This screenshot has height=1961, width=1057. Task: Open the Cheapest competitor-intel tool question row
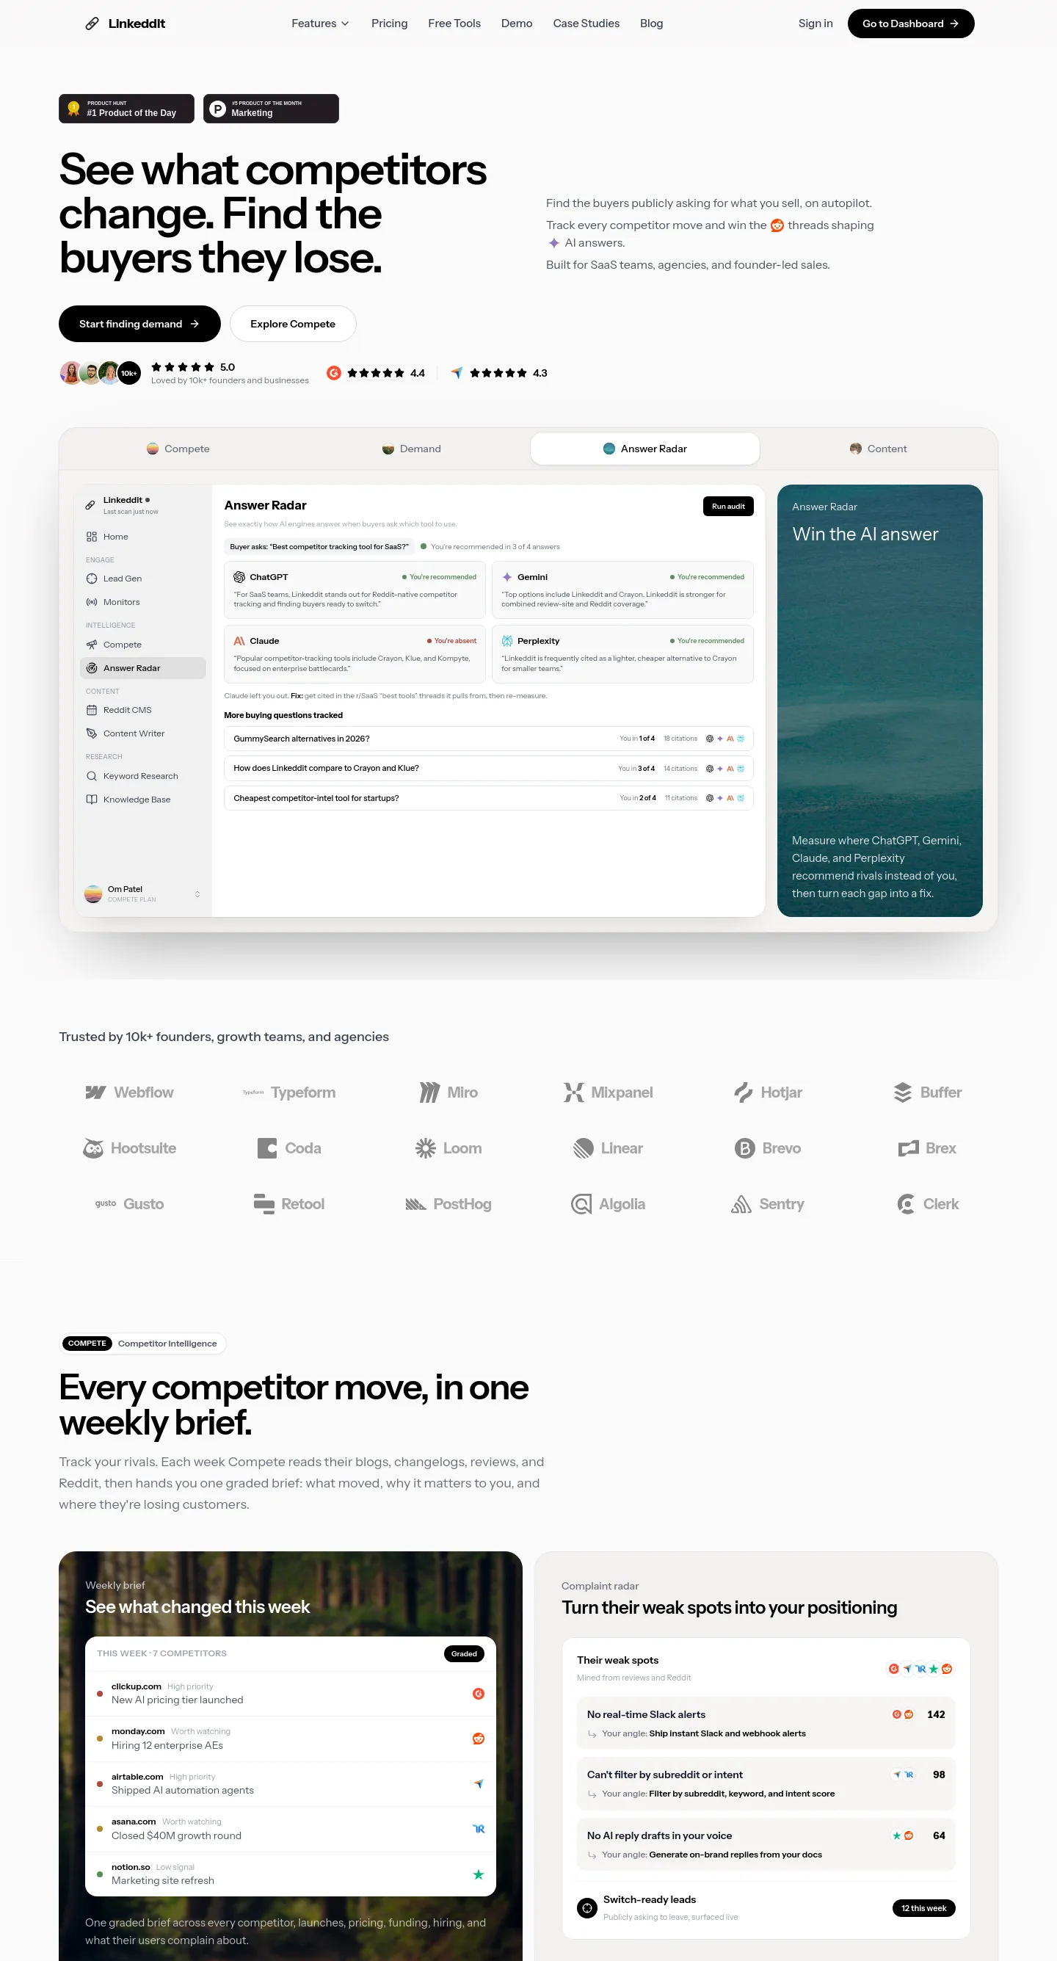click(x=489, y=798)
